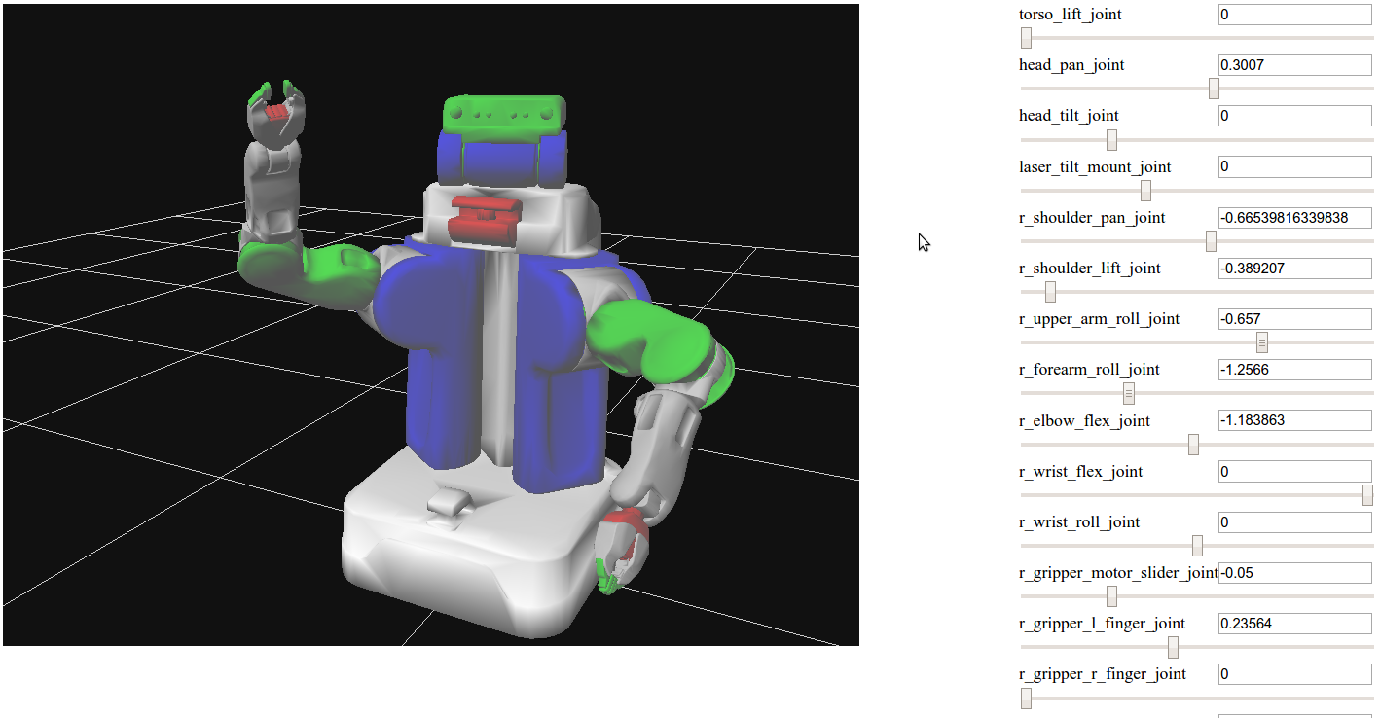Click the r_elbow_flex_joint slider handle
The width and height of the screenshot is (1380, 718).
point(1193,445)
